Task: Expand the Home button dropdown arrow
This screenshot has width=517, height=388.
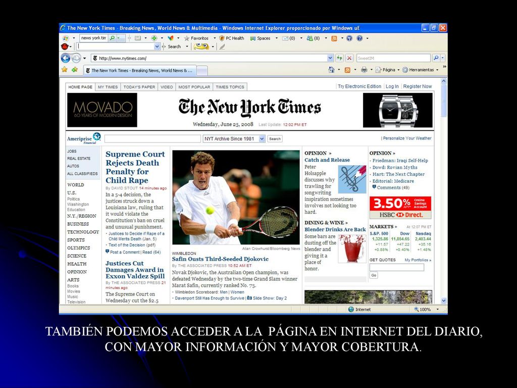Action: pos(339,70)
